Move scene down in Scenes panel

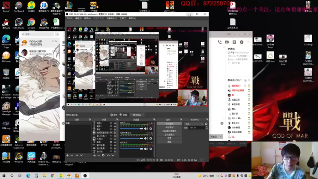pos(81,155)
